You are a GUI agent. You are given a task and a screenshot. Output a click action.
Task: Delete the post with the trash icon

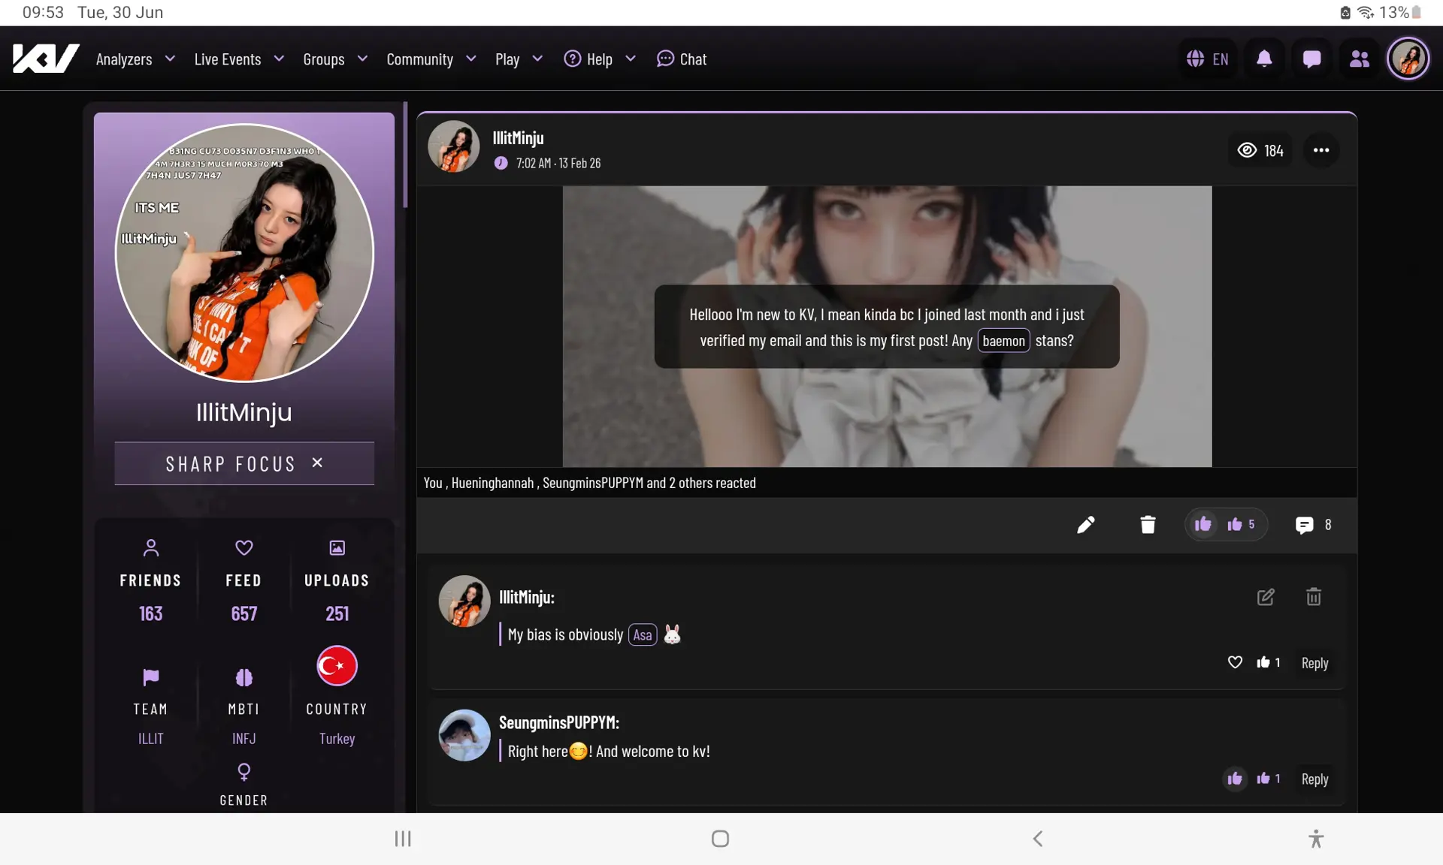click(x=1147, y=525)
